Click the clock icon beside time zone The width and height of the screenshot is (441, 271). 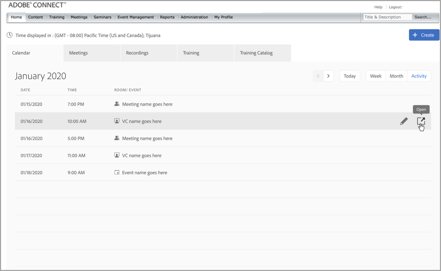click(10, 35)
